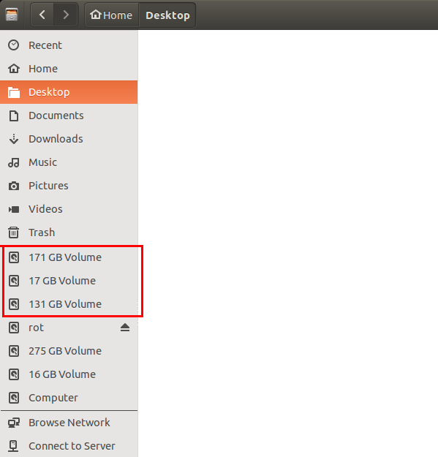Open the 16 GB Volume entry
The width and height of the screenshot is (438, 457).
[69, 374]
